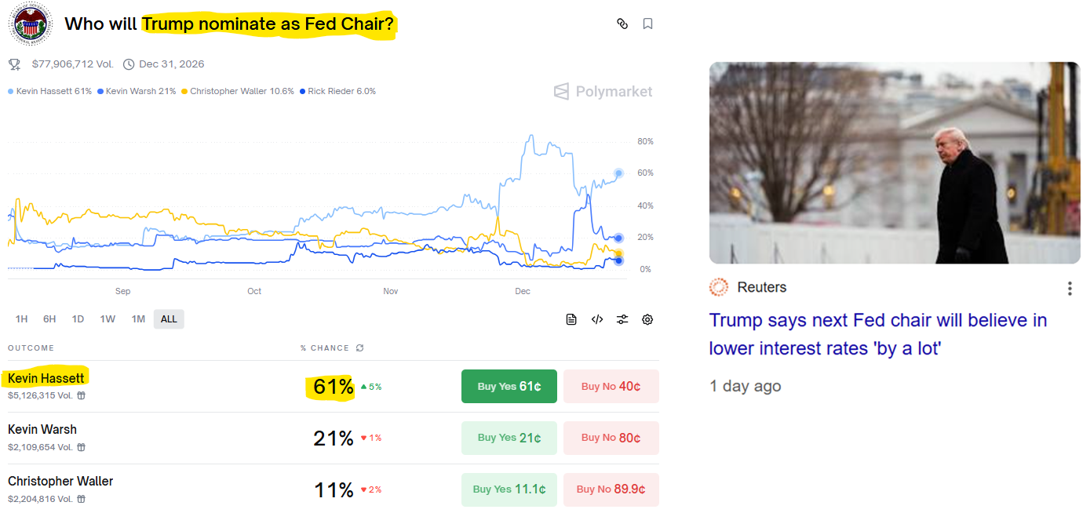Click the gift icon under Kevin Hassett
1090x513 pixels.
(x=81, y=395)
